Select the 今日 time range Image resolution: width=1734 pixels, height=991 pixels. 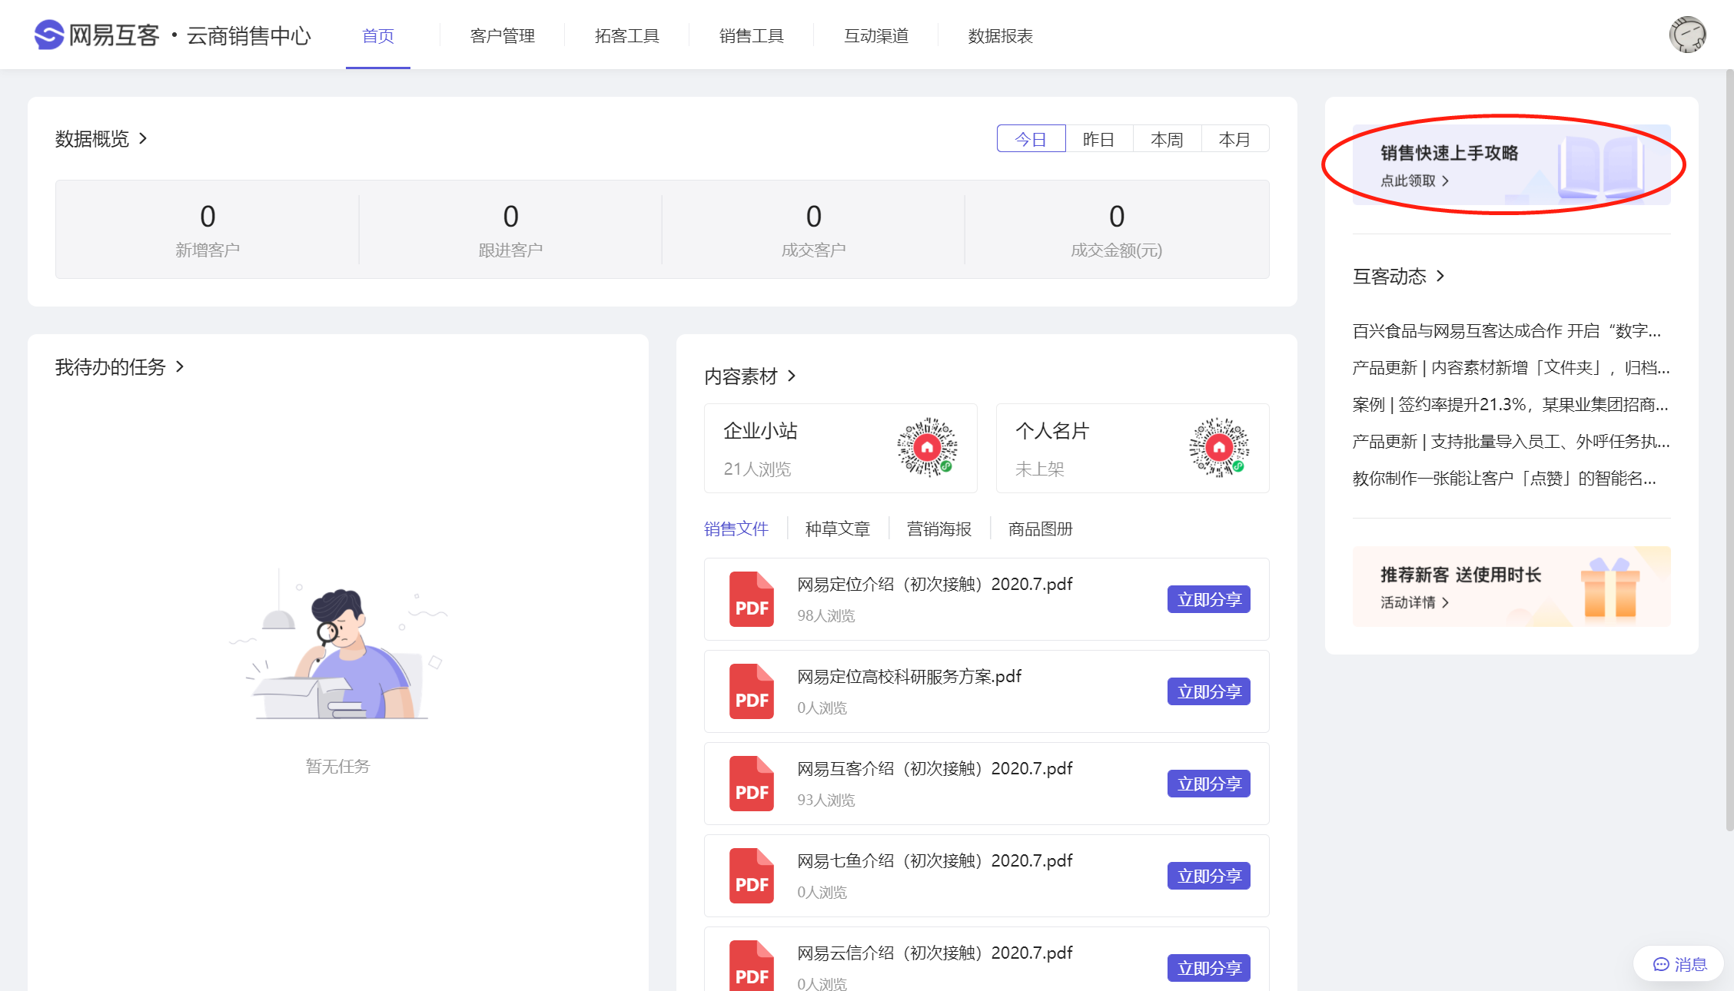pyautogui.click(x=1031, y=139)
